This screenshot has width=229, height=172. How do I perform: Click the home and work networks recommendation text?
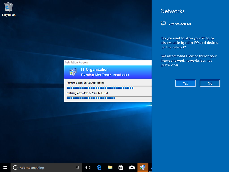(x=189, y=61)
